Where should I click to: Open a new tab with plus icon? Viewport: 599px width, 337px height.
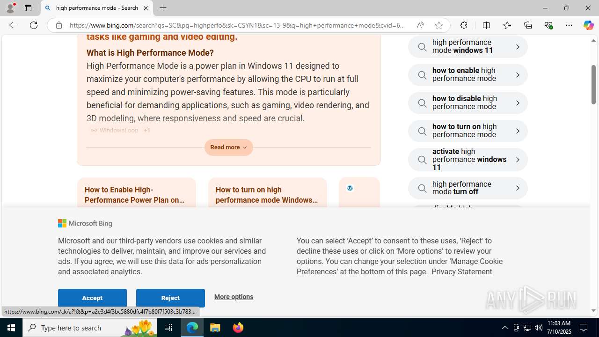click(163, 8)
